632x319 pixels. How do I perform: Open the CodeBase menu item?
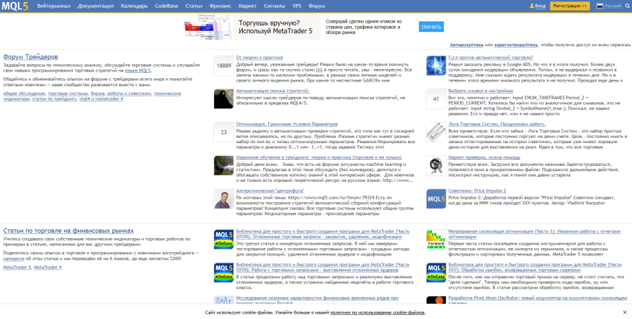[167, 6]
